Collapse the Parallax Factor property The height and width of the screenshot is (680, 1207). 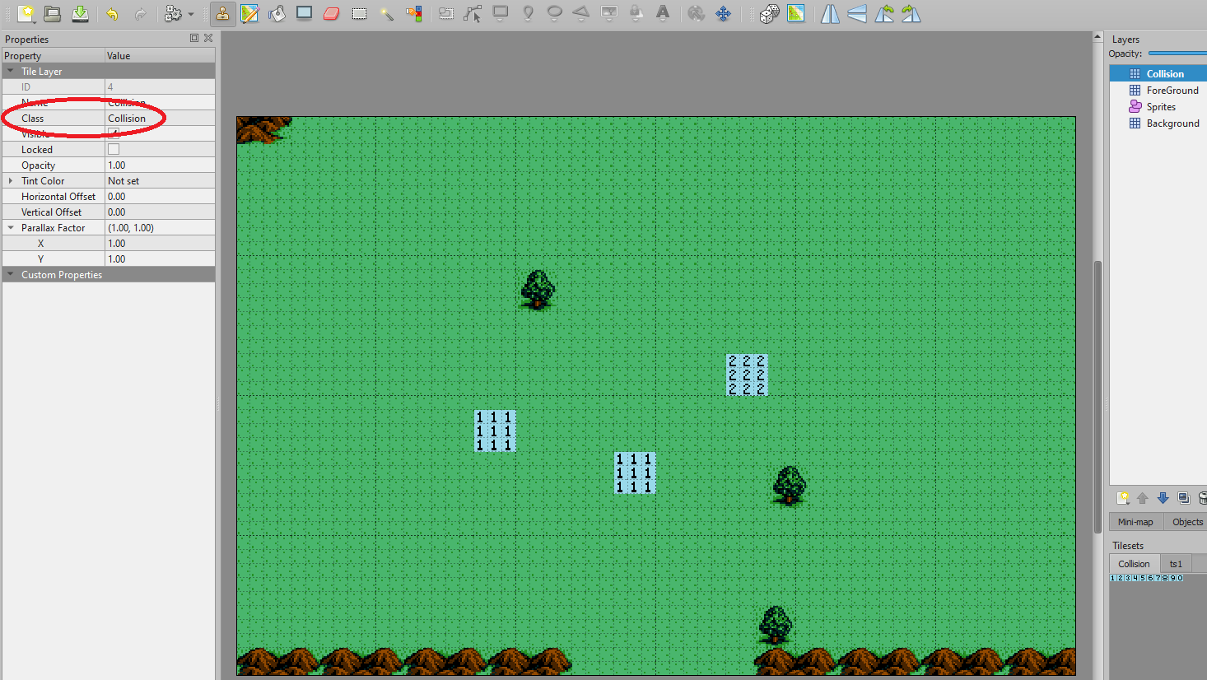[11, 228]
